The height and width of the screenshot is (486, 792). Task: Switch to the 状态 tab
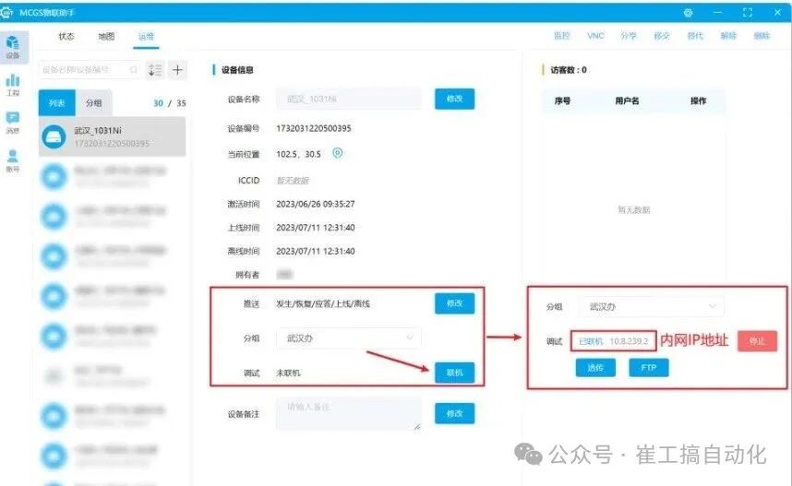tap(66, 36)
